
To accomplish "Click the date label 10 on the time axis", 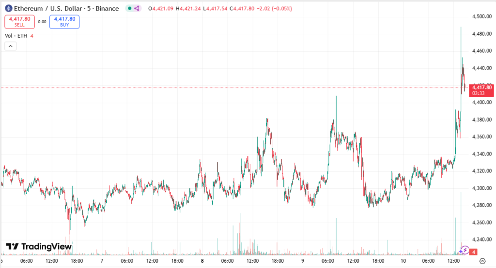I will tap(403, 261).
